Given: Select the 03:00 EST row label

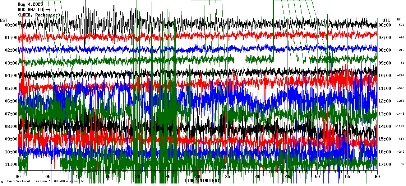Looking at the screenshot, I should [11, 63].
